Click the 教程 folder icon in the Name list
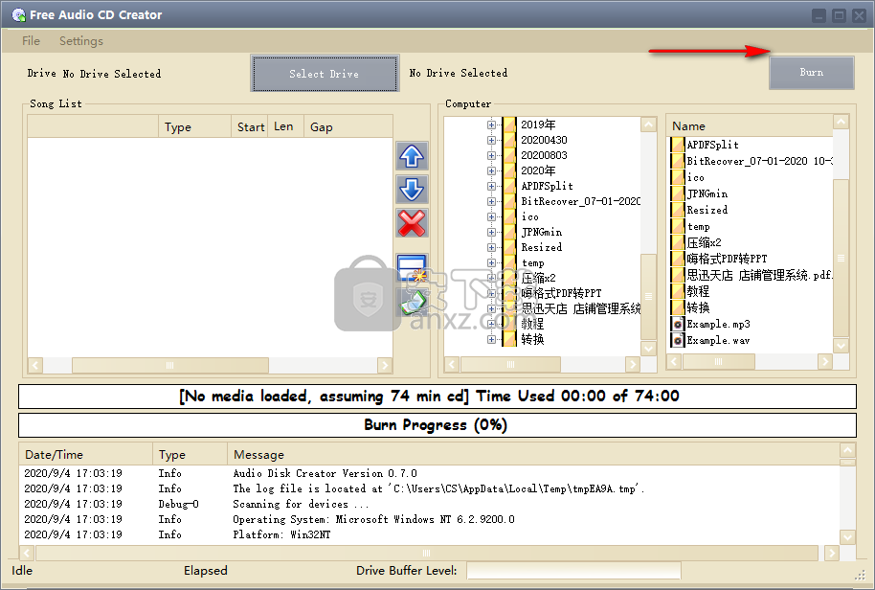 (678, 291)
